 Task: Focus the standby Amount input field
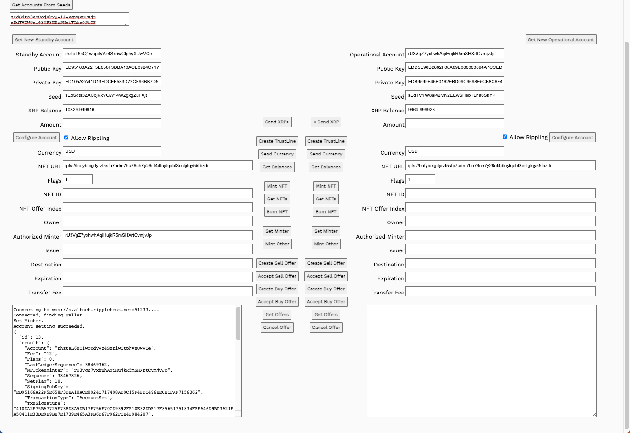point(112,123)
